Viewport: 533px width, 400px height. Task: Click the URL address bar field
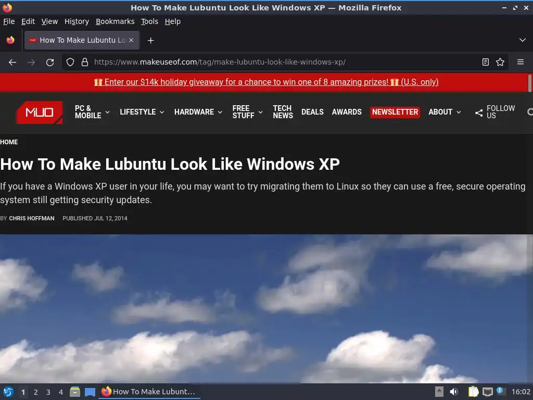pyautogui.click(x=286, y=63)
